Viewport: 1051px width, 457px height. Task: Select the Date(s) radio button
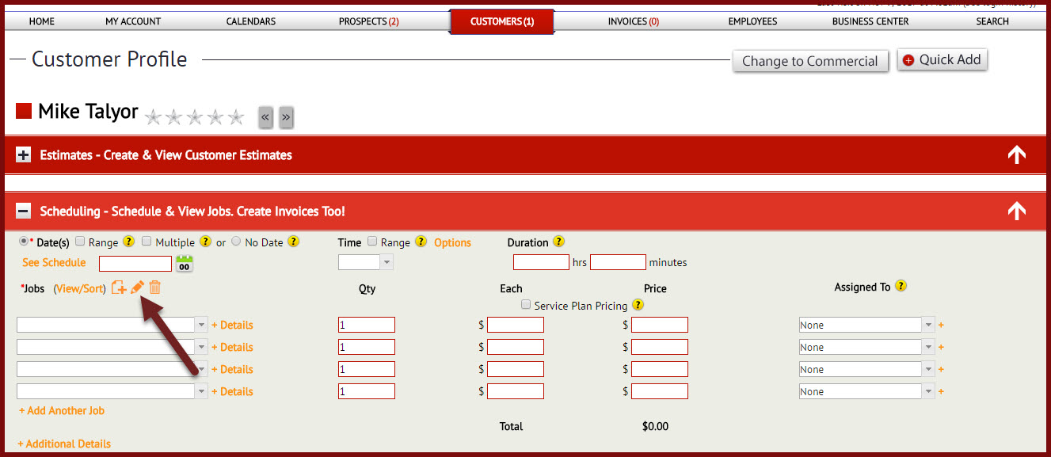[x=24, y=242]
